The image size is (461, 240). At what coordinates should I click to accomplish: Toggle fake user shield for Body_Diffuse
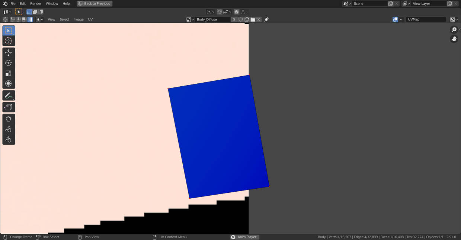241,19
